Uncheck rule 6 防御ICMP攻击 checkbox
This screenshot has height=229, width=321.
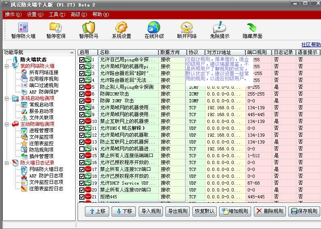(x=82, y=94)
